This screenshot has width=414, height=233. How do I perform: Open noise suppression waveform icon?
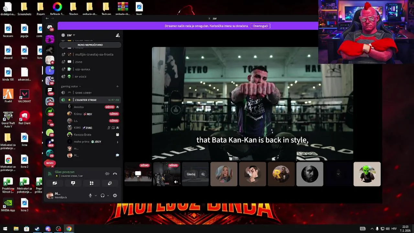107,174
